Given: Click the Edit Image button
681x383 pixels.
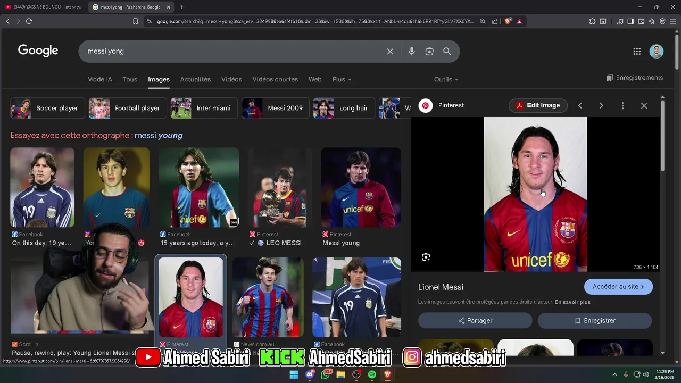Looking at the screenshot, I should point(538,105).
